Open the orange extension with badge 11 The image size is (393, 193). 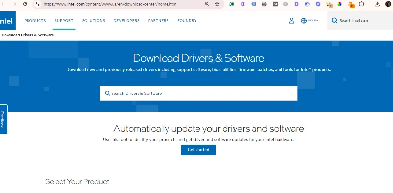pyautogui.click(x=351, y=5)
